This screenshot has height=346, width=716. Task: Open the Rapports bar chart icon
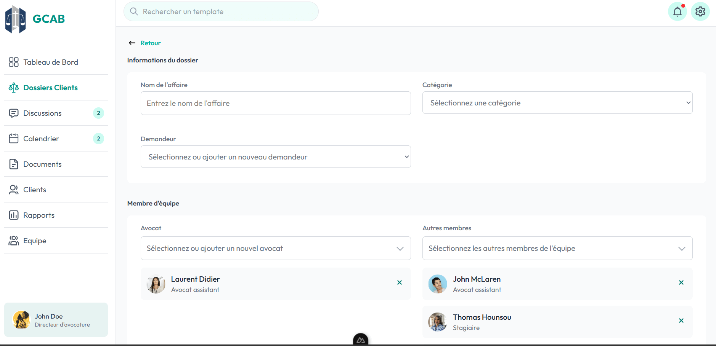[x=14, y=215]
